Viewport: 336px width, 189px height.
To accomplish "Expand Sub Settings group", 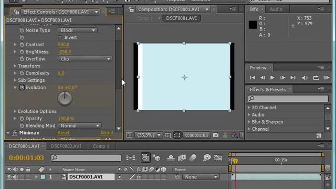I will pos(15,80).
